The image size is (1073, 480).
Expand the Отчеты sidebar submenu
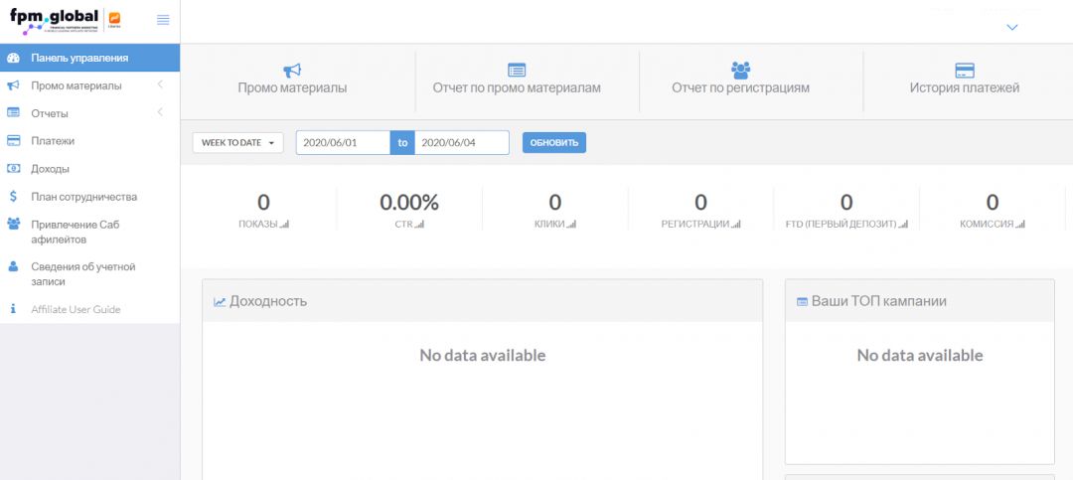click(160, 113)
